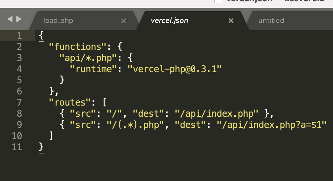The width and height of the screenshot is (333, 181).
Task: Click the "vercel-php@0.3.1" value
Action: [175, 69]
